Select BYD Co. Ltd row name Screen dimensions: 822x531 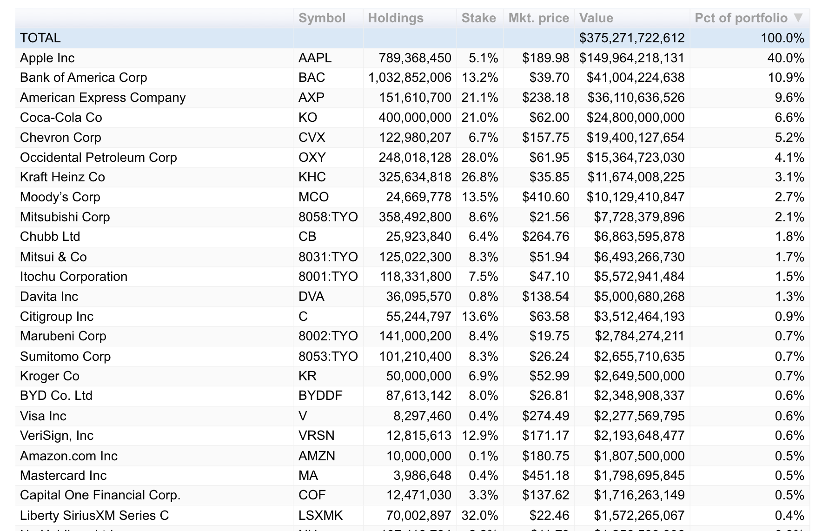pos(56,396)
